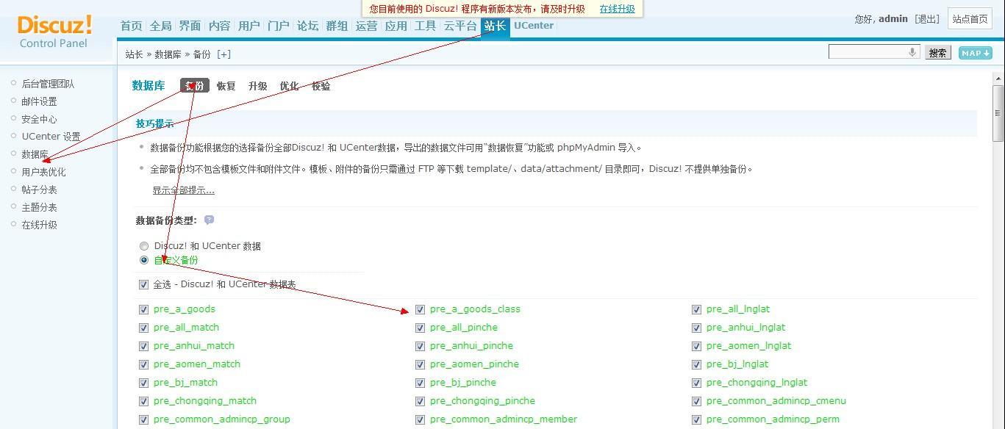Click inside the search input field
This screenshot has width=1005, height=429.
point(868,52)
